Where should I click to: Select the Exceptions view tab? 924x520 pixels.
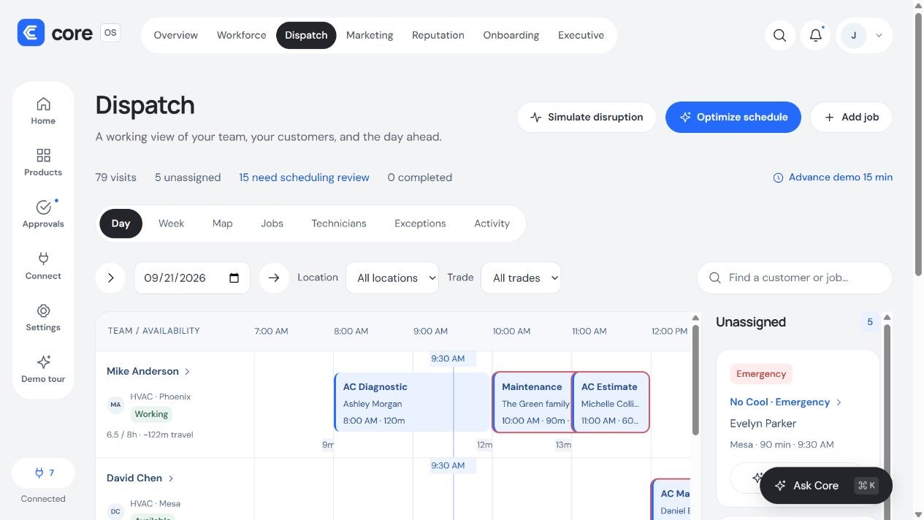pyautogui.click(x=420, y=223)
